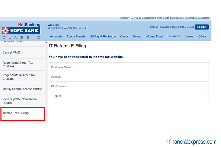Select BillPay & Recharge in navigation
This screenshot has width=221, height=147.
[x=103, y=36]
